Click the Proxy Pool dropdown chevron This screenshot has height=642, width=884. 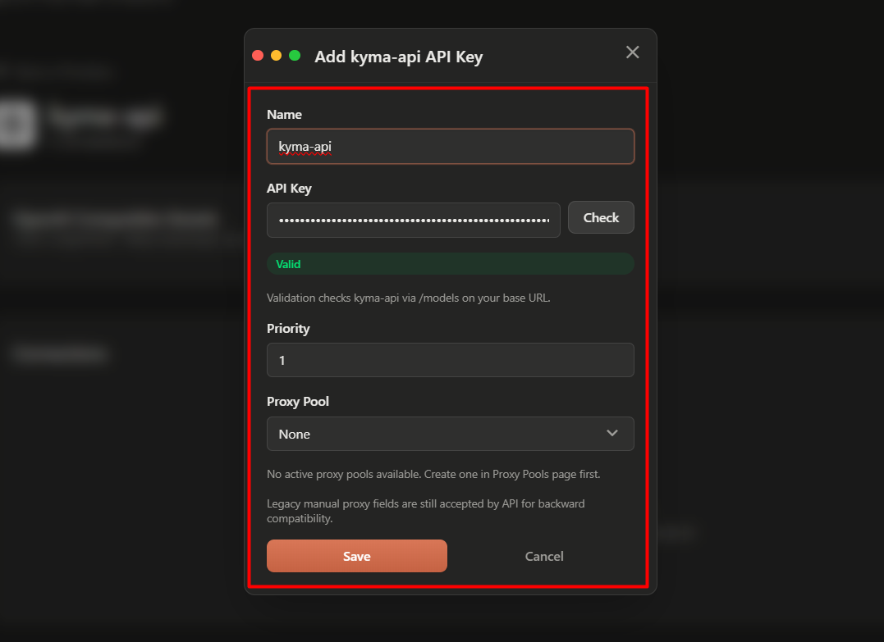(612, 434)
